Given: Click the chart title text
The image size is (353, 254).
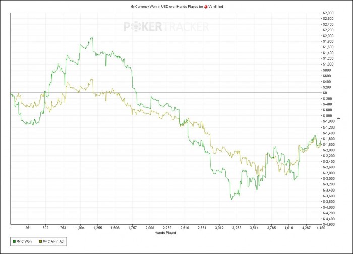Looking at the screenshot, I should pyautogui.click(x=177, y=7).
